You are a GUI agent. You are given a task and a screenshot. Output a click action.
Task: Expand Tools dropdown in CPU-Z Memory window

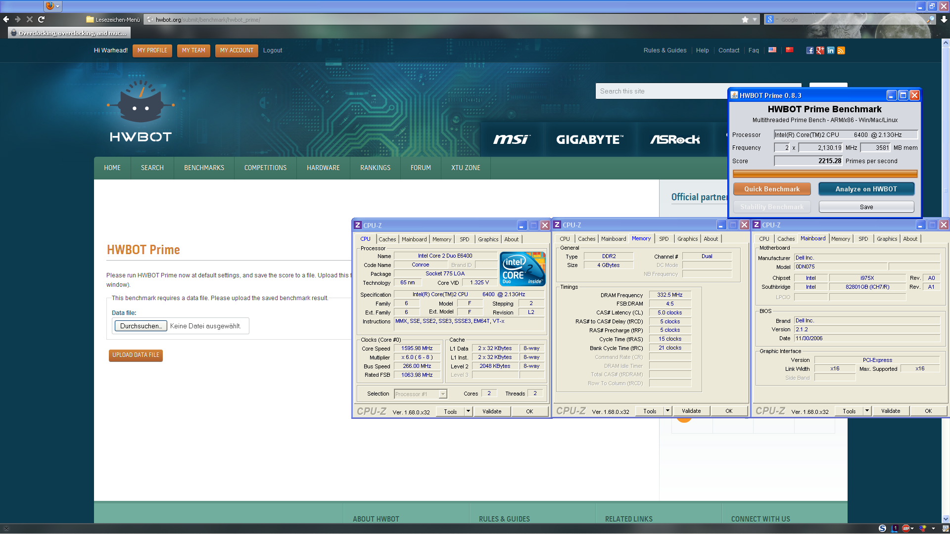pos(667,411)
